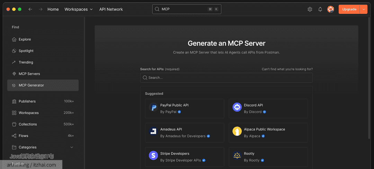Click the Publishers building icon
This screenshot has width=374, height=169.
pos(14,101)
